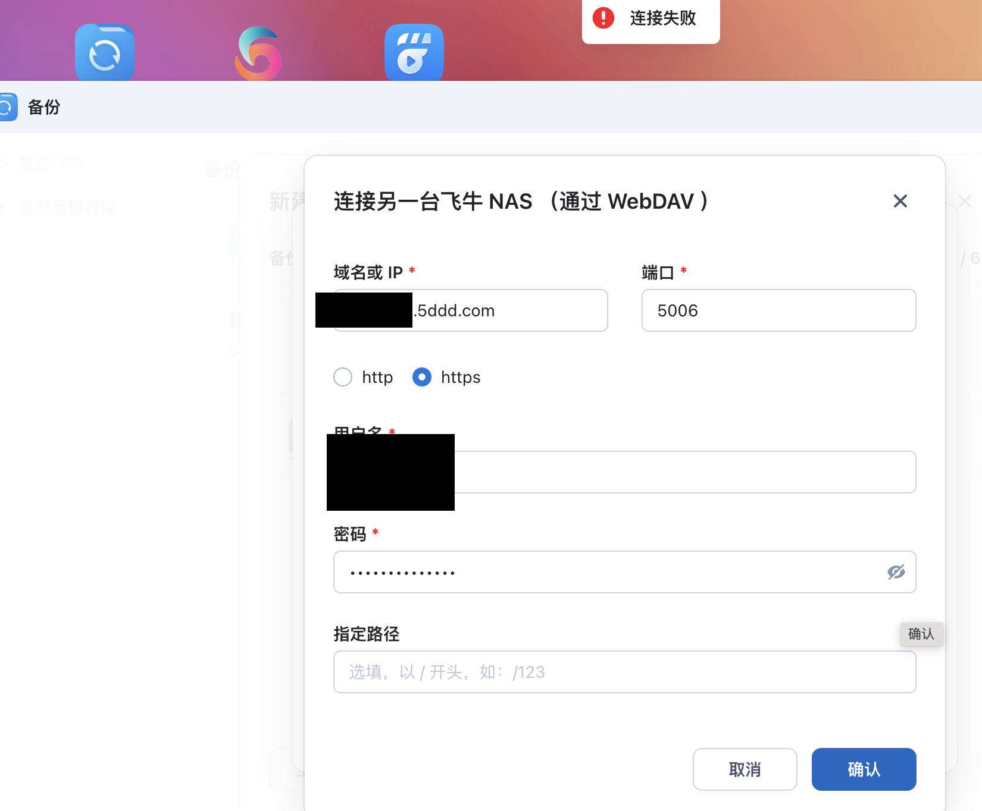Select the https protocol radio button
This screenshot has height=811, width=982.
(x=422, y=377)
